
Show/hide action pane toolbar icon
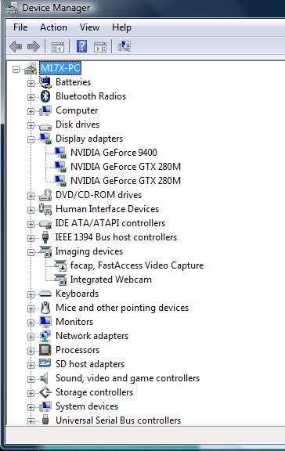pyautogui.click(x=100, y=47)
